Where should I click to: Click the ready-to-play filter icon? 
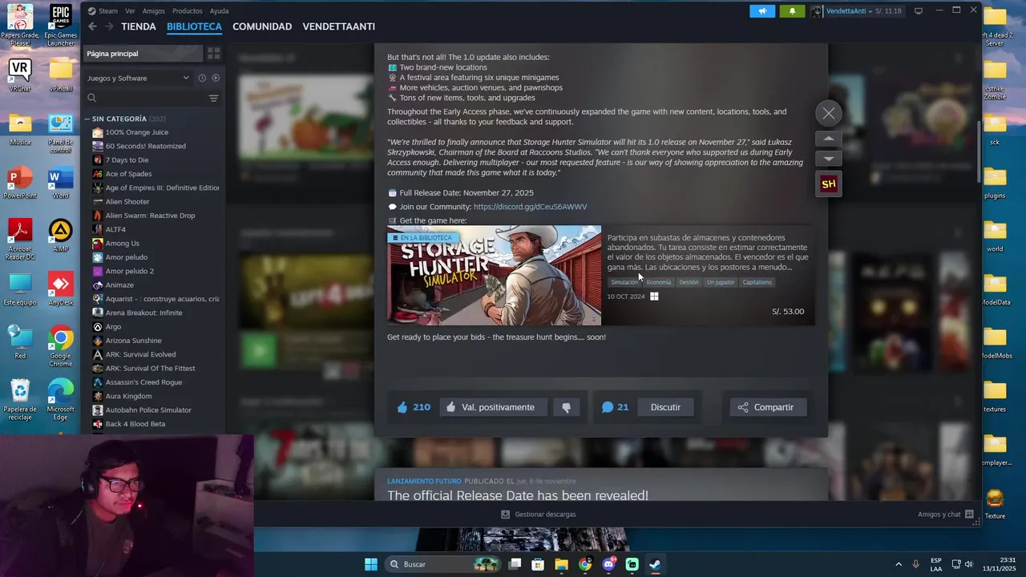[x=216, y=78]
